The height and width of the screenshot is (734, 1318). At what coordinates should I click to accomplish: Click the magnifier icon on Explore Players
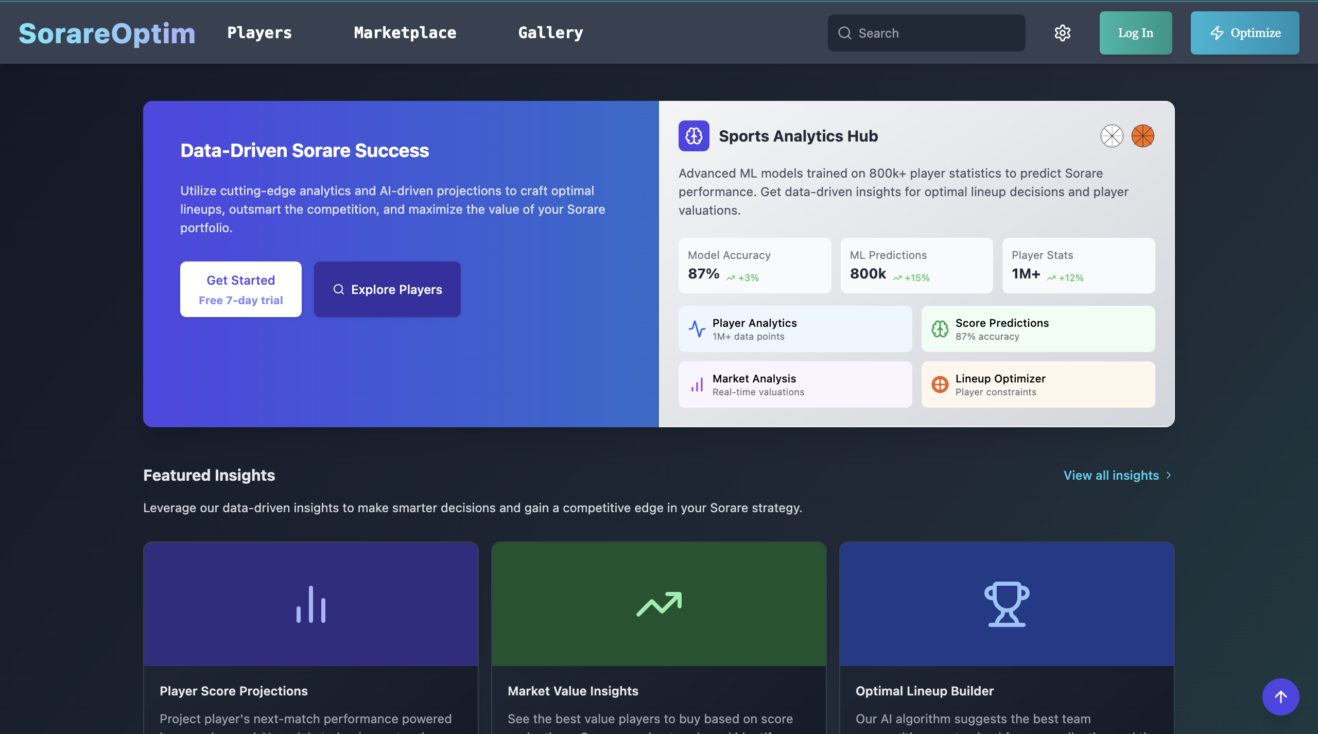click(x=338, y=289)
